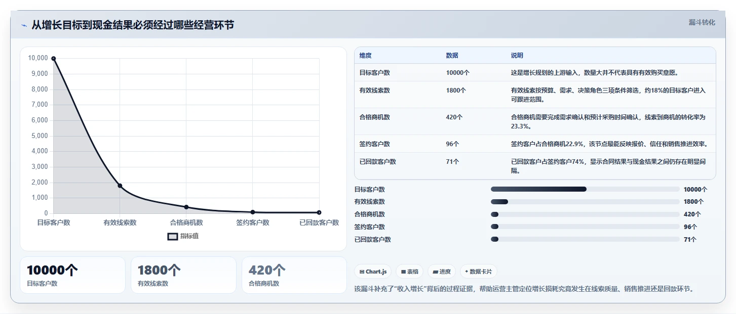Viewport: 736px width, 314px height.
Task: Click the 10000个 table cell
Action: point(457,73)
